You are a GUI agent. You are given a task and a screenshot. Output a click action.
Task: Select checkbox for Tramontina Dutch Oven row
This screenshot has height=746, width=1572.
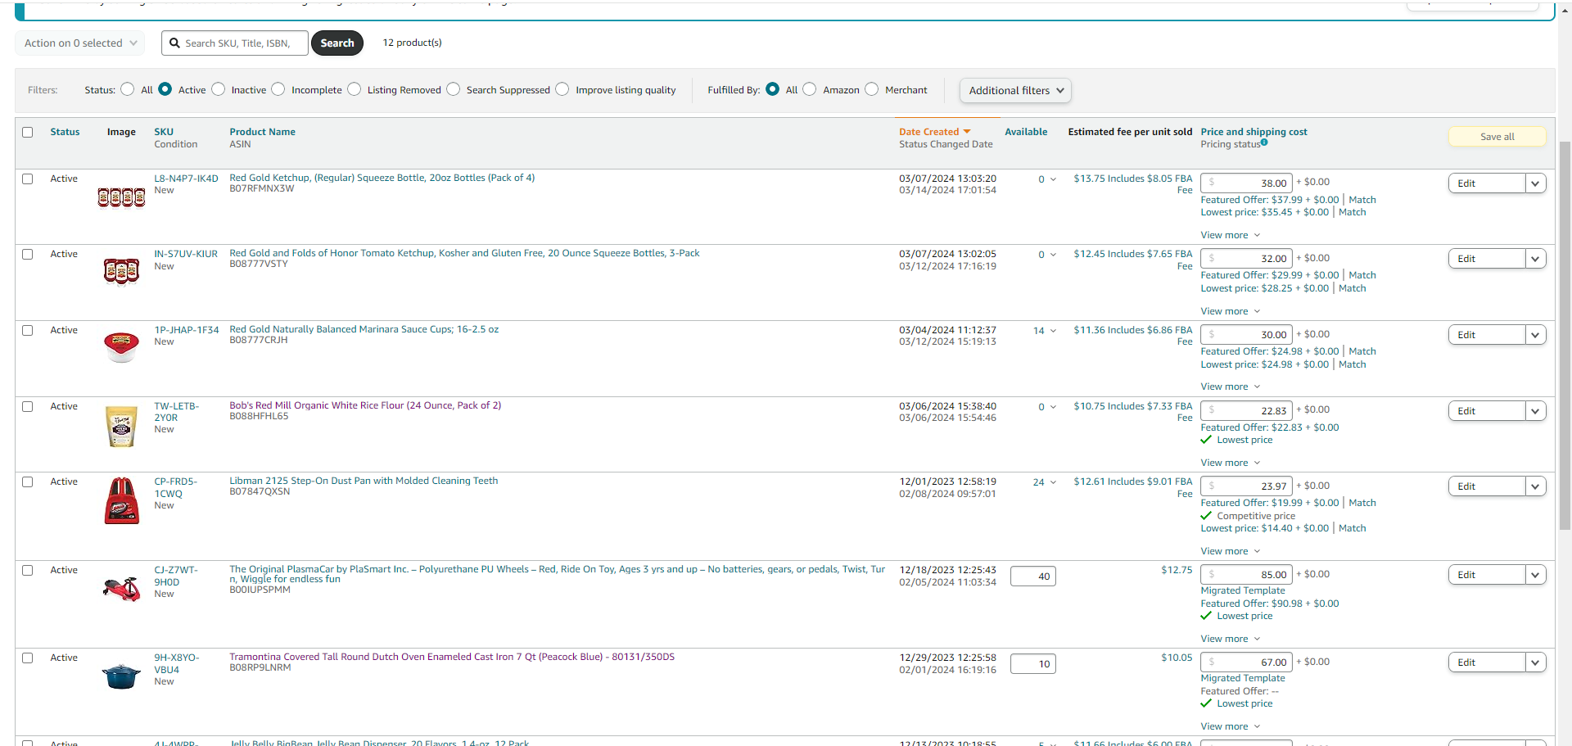[28, 658]
